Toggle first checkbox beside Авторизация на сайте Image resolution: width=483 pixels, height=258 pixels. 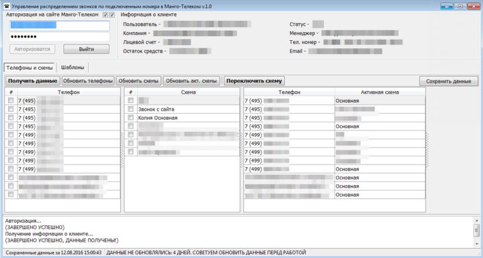105,14
